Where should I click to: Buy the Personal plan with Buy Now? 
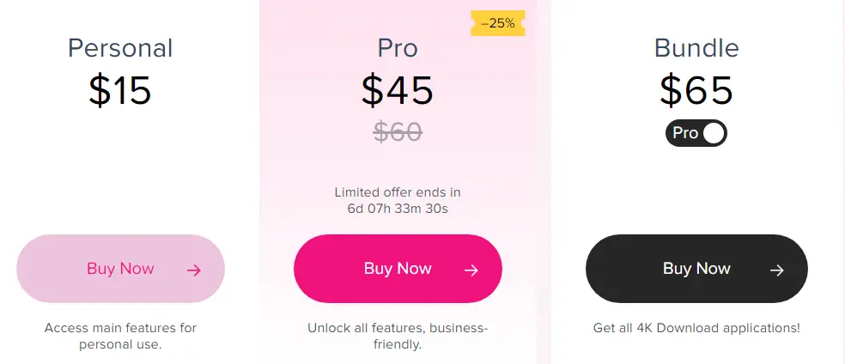pyautogui.click(x=121, y=269)
